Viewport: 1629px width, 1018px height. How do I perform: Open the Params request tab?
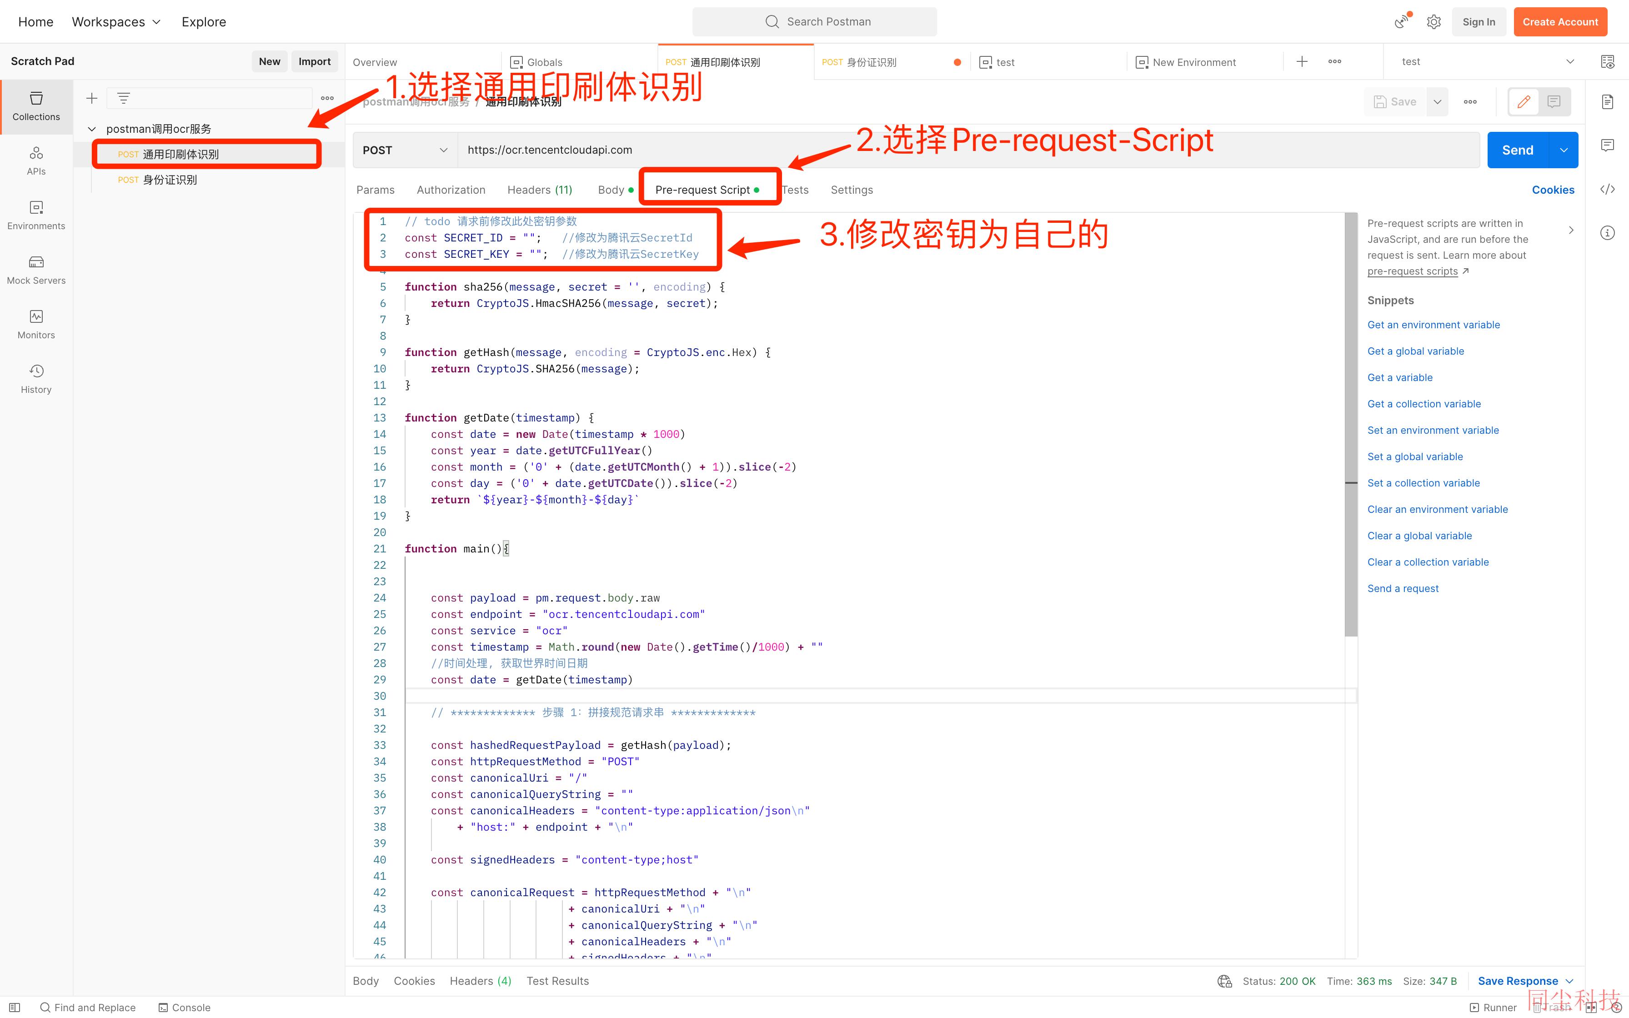(x=376, y=190)
